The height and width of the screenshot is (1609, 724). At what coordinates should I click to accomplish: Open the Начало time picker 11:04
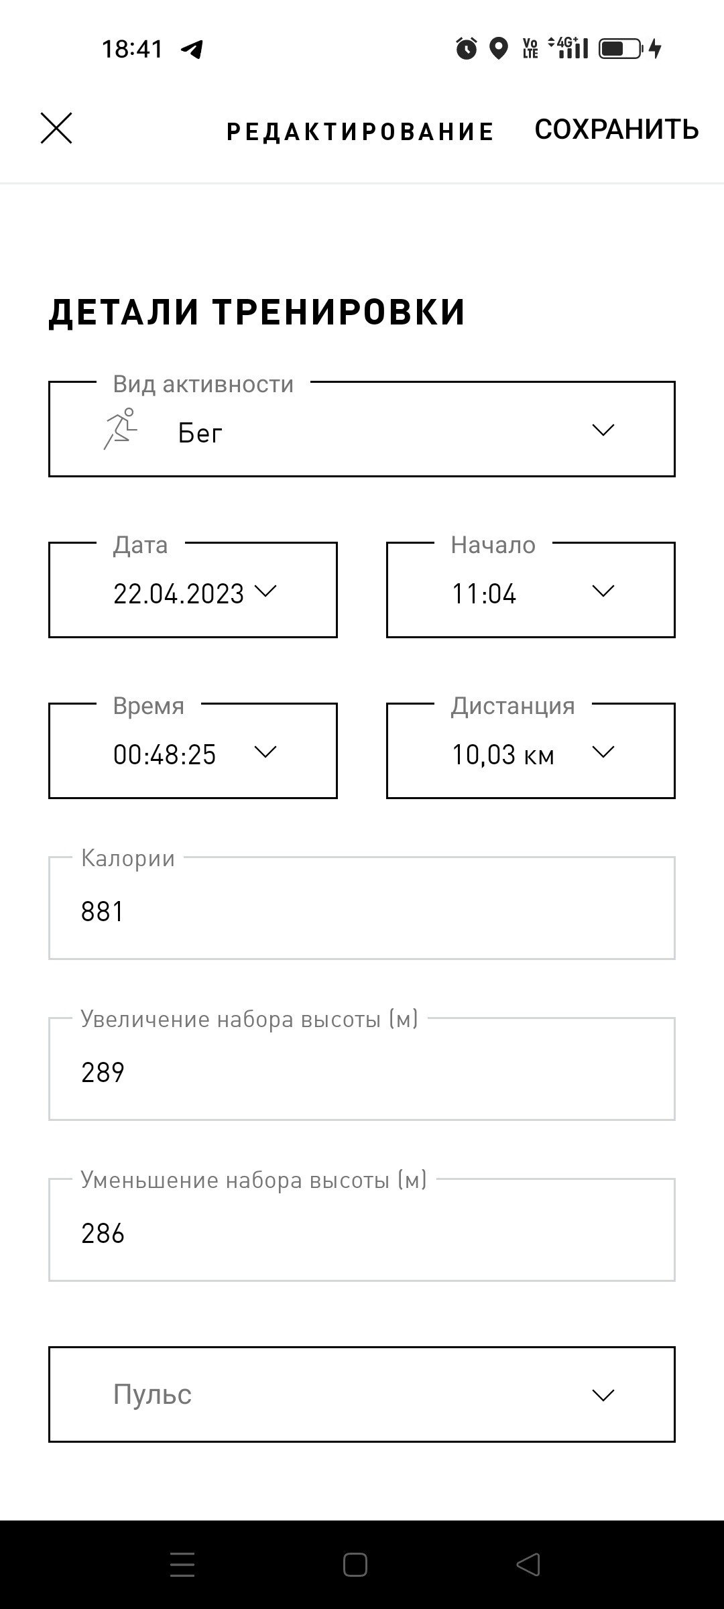pos(531,590)
